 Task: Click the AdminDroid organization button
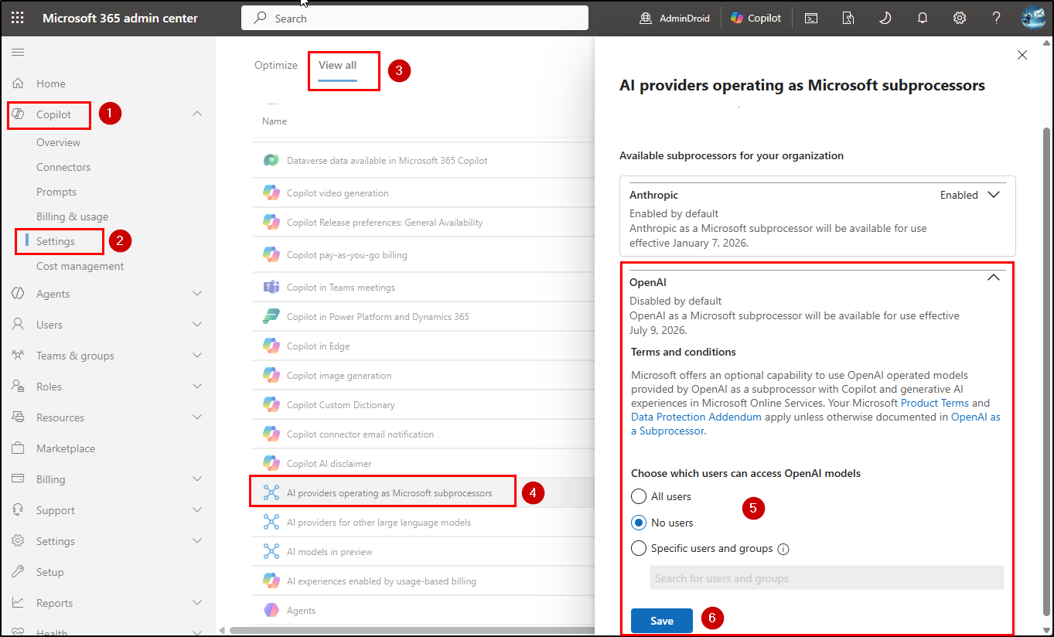point(675,18)
